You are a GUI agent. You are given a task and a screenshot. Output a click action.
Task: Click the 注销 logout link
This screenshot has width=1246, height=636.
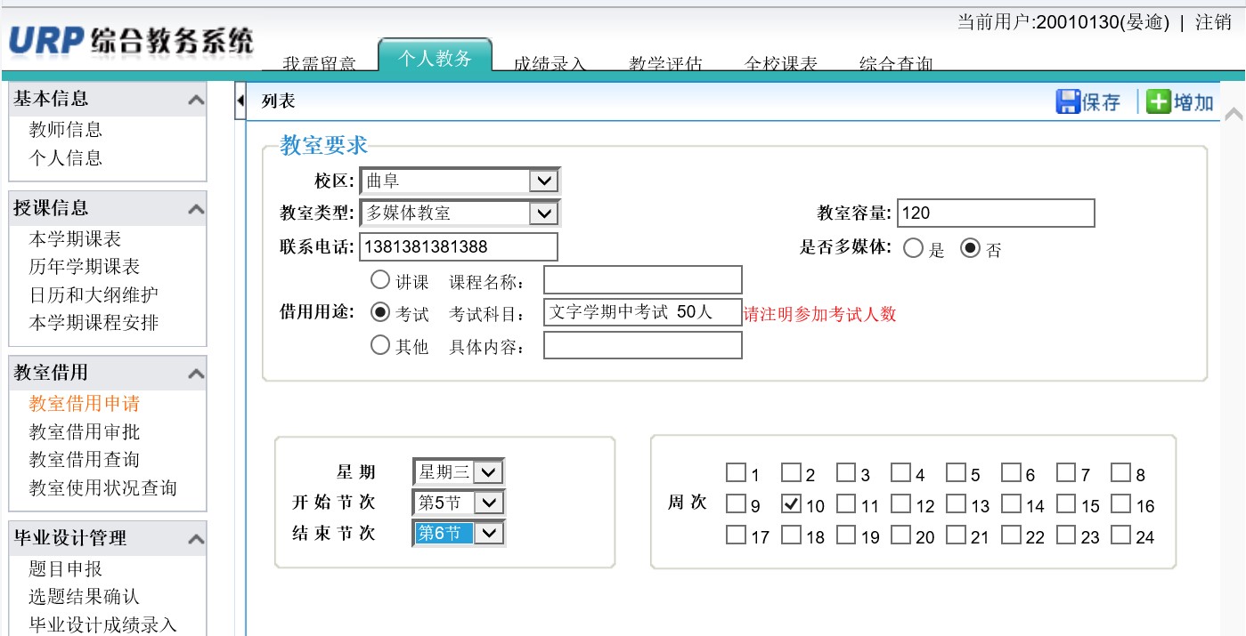click(x=1213, y=22)
